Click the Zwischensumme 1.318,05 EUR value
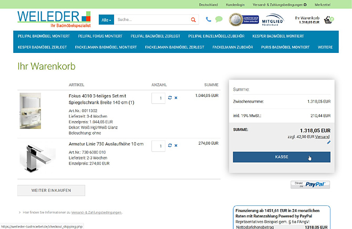The width and height of the screenshot is (352, 229). pos(319,102)
